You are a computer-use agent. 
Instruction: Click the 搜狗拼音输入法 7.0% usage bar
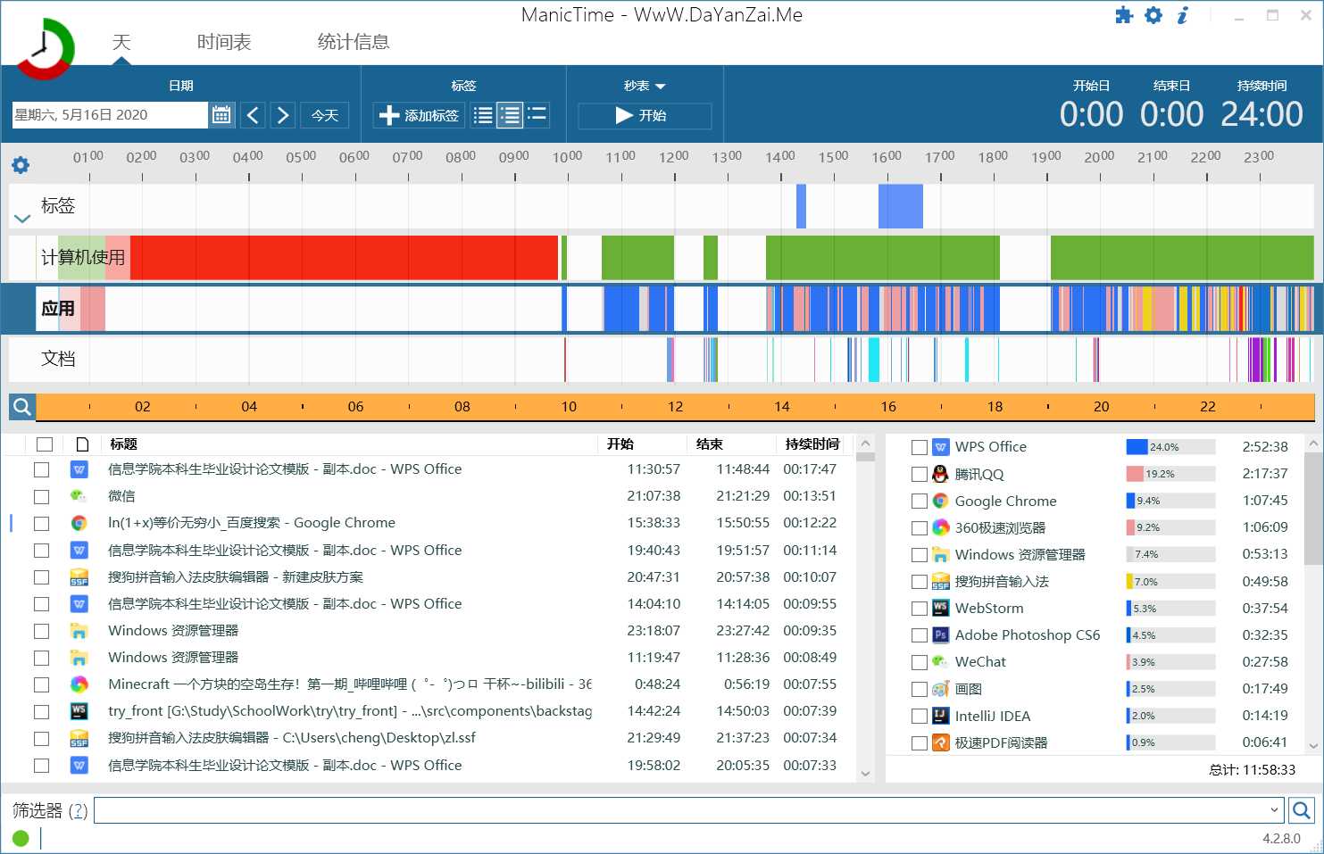[x=1170, y=581]
